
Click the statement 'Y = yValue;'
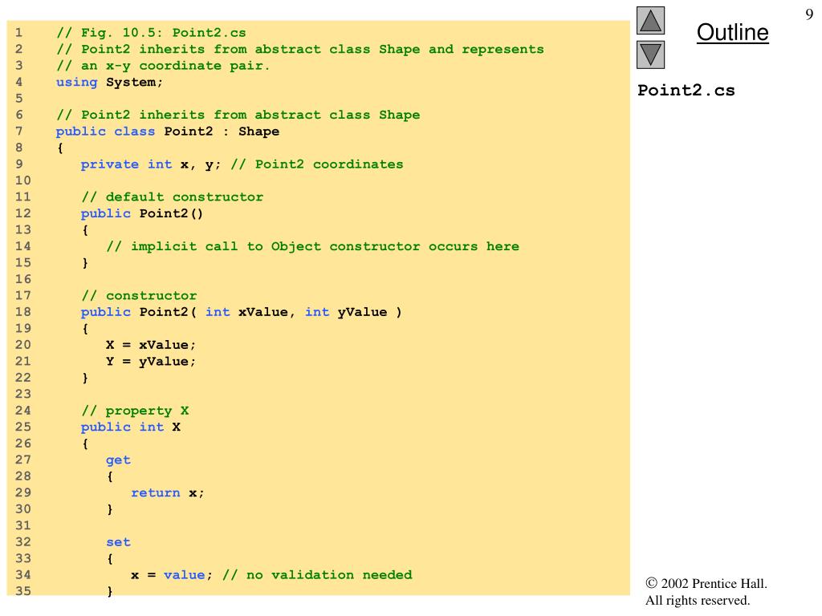pyautogui.click(x=150, y=362)
